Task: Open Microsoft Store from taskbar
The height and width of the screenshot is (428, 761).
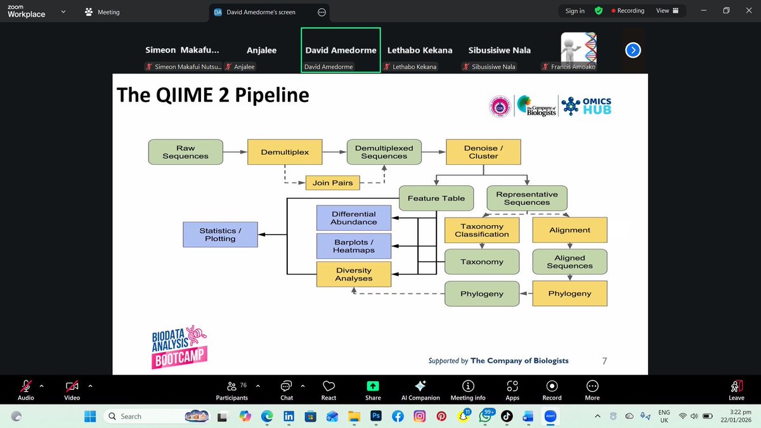Action: coord(311,416)
